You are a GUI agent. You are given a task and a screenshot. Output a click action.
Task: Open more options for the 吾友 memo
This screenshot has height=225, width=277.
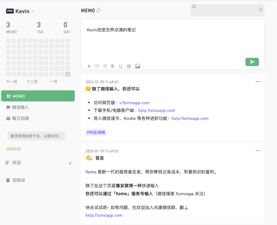(x=258, y=151)
